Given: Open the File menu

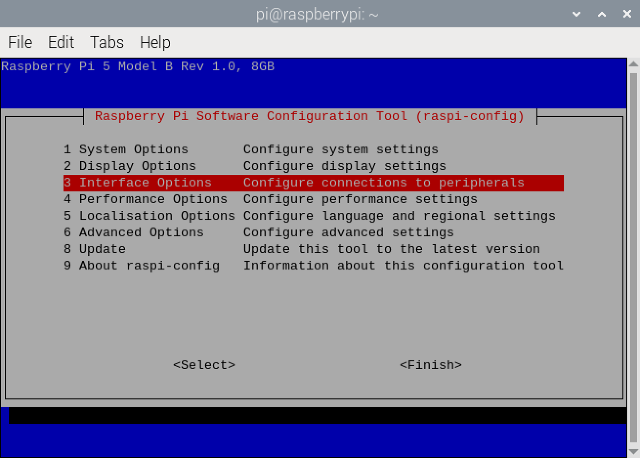Looking at the screenshot, I should (20, 42).
